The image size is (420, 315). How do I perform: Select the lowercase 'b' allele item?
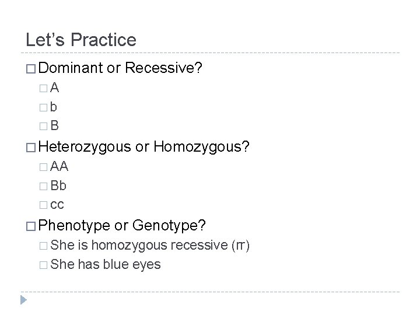pyautogui.click(x=54, y=107)
